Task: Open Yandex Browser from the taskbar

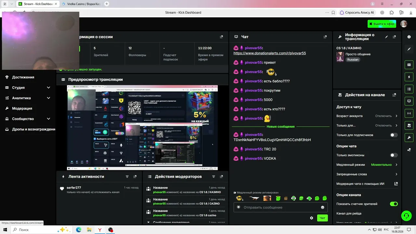Action: [x=100, y=230]
